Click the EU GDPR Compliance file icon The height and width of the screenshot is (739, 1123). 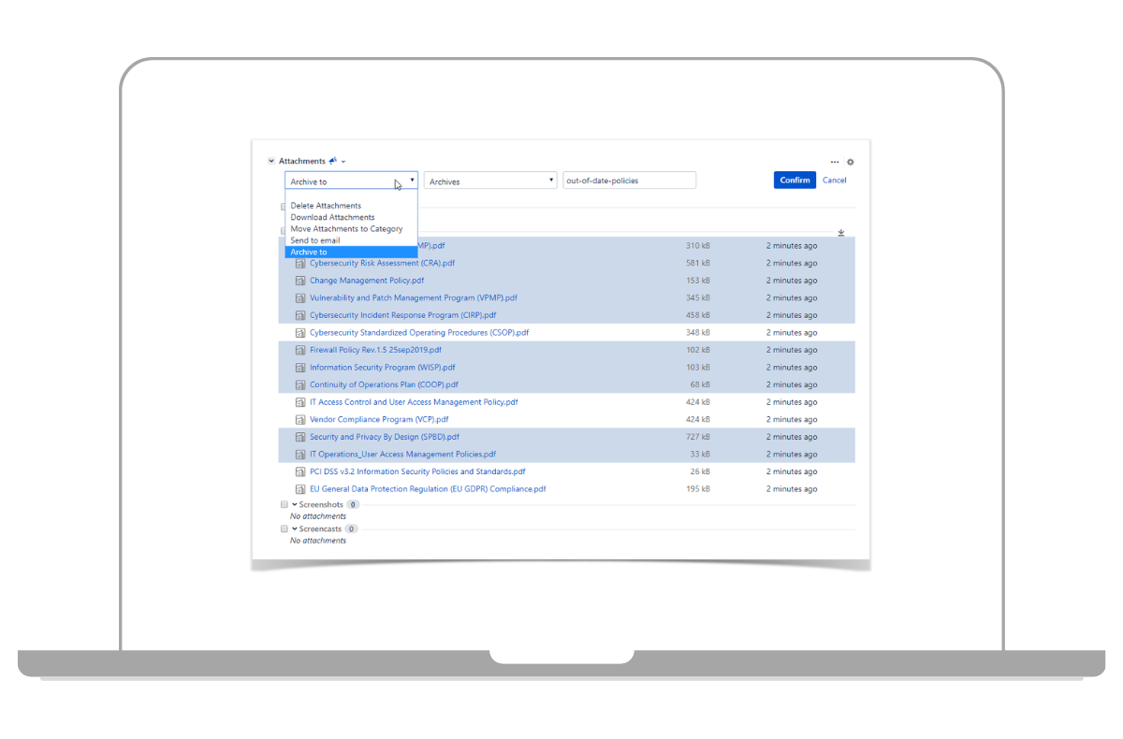tap(300, 489)
